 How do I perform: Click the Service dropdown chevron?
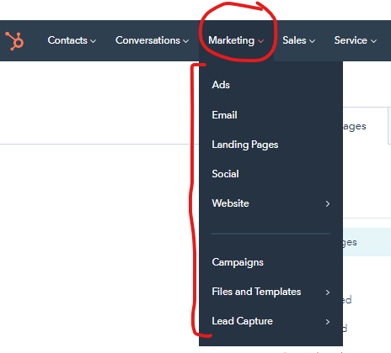373,41
